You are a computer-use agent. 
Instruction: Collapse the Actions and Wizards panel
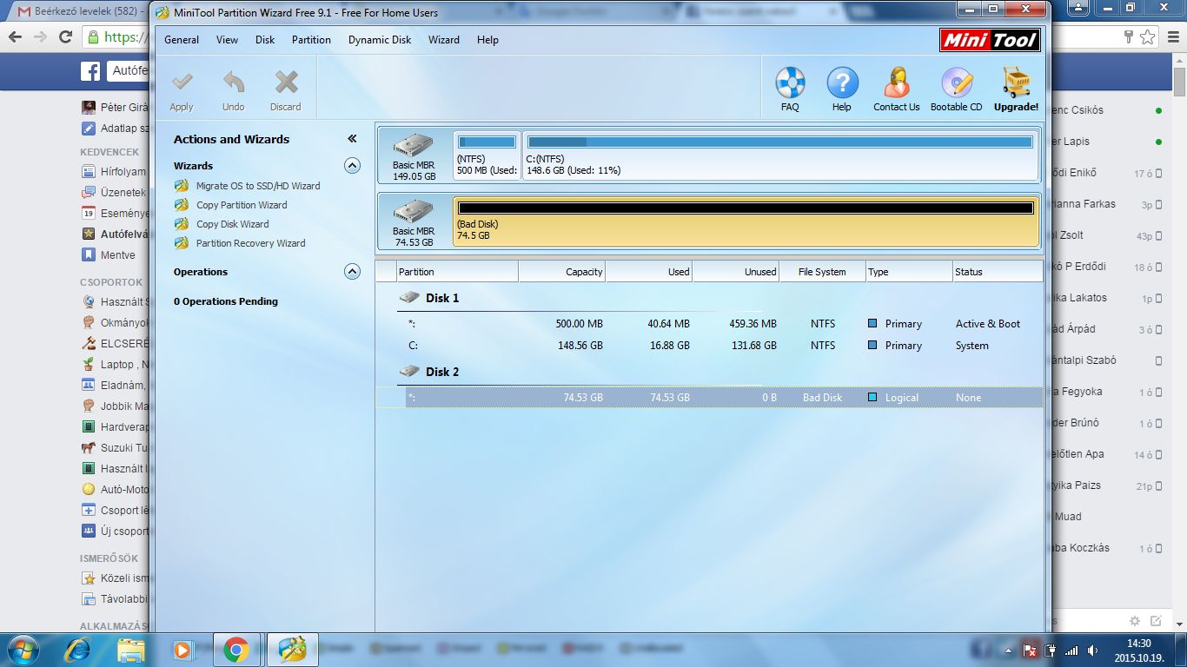352,139
